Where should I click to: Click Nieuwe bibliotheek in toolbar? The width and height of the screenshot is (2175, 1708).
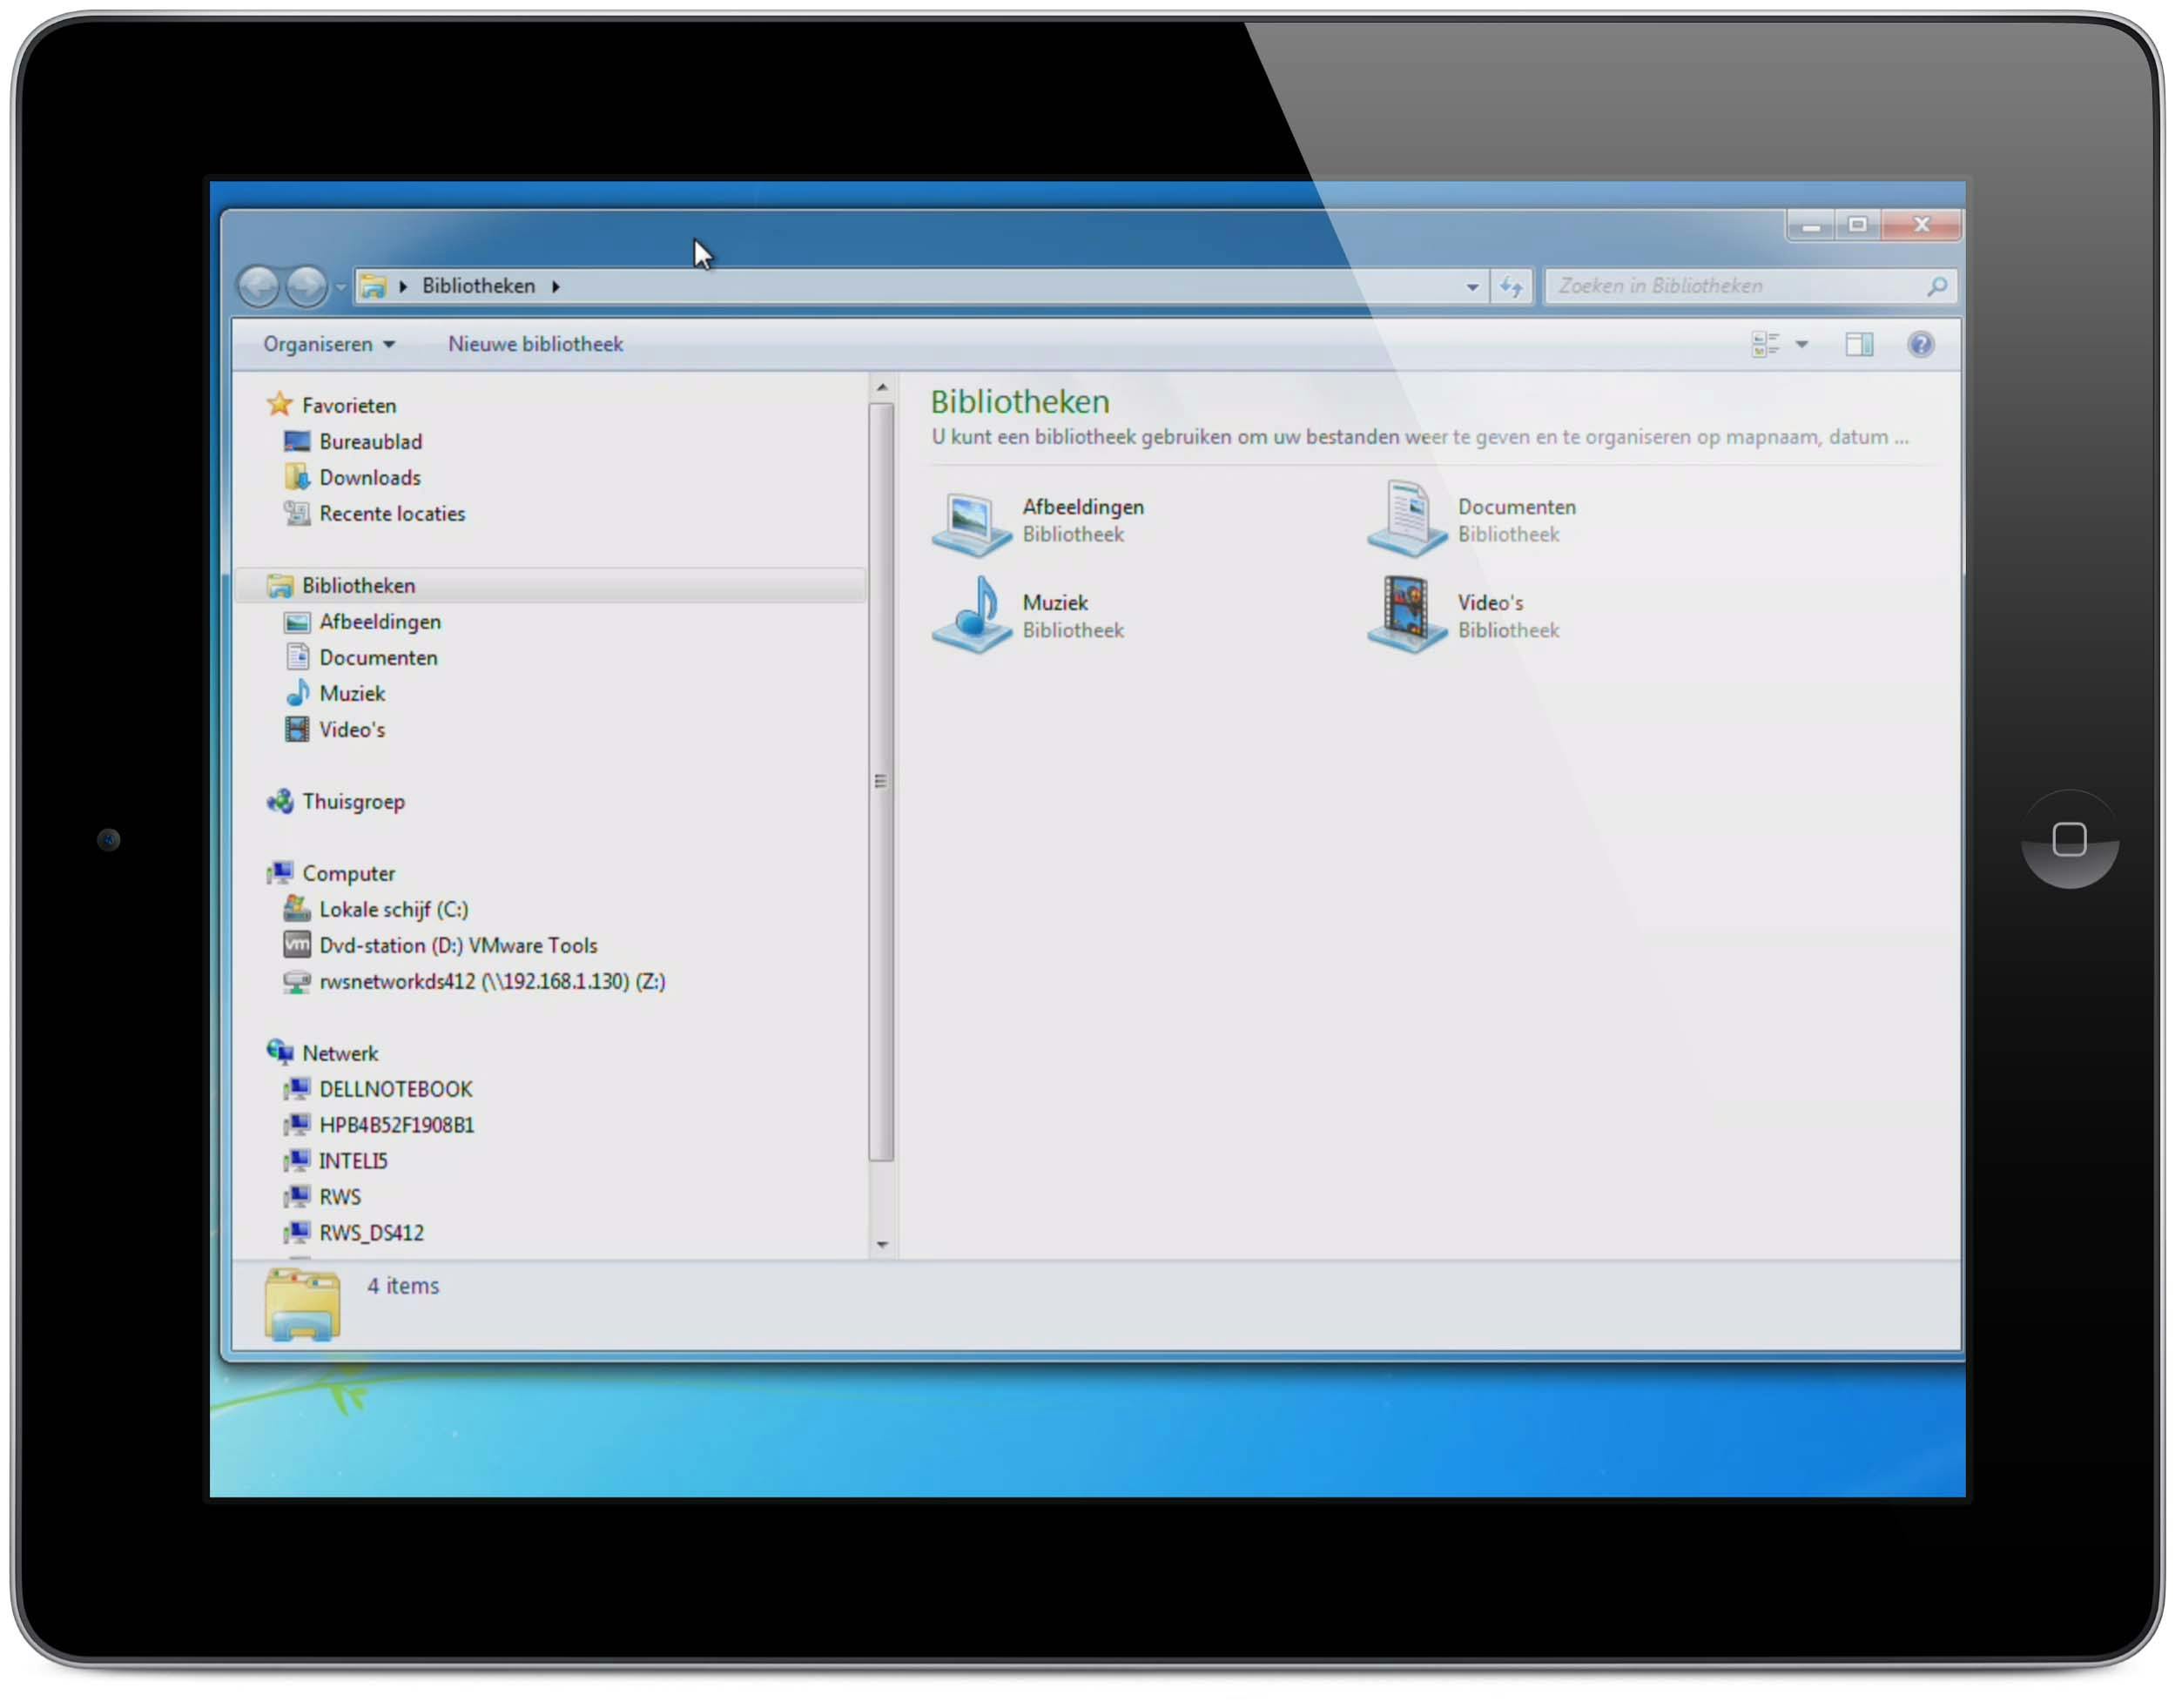point(535,345)
